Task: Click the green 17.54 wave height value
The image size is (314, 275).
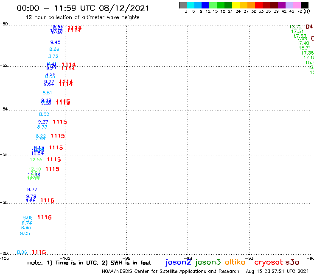Action: (x=297, y=31)
